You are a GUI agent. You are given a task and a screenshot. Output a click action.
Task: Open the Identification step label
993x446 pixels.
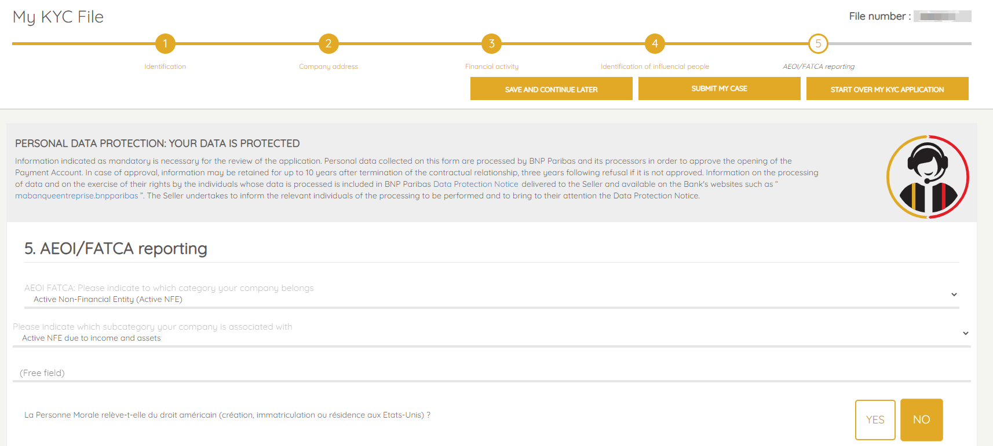(165, 67)
